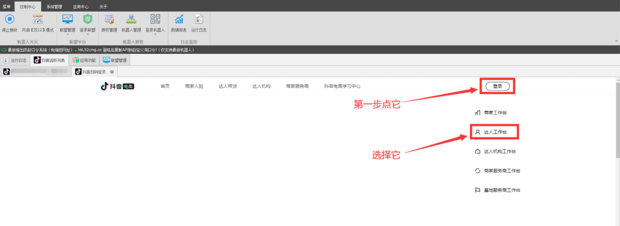Screen dimensions: 620x226
Task: Click the speaker announcement icon
Action: (x=4, y=50)
